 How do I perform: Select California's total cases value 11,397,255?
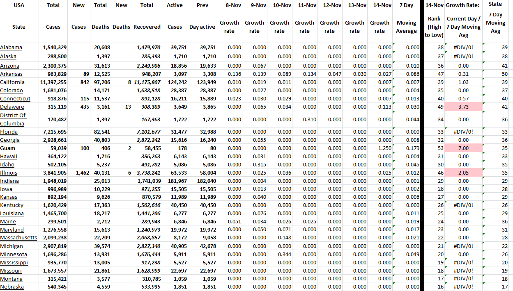(53, 82)
